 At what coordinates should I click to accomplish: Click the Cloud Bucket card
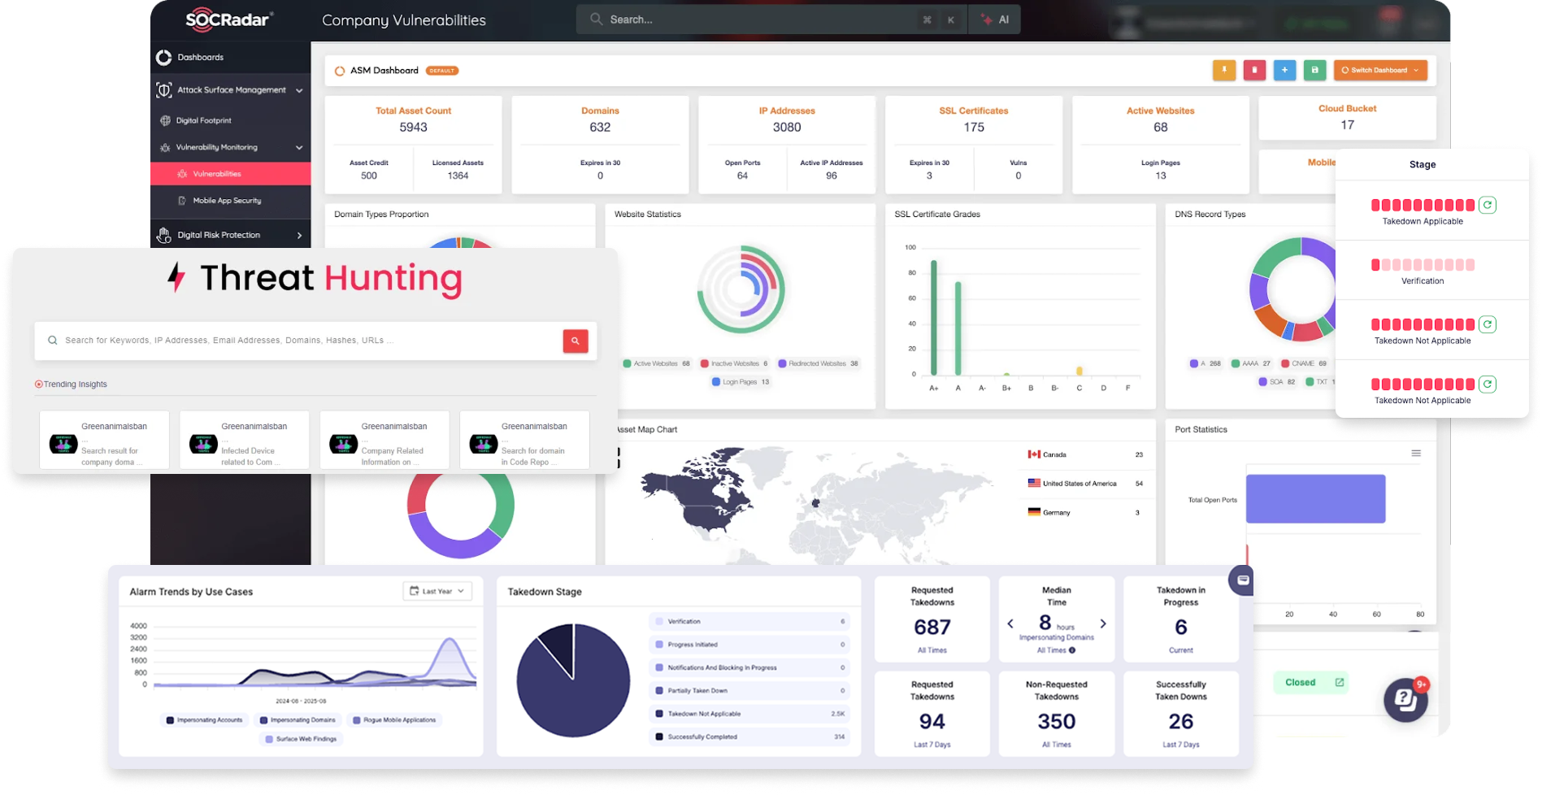(1347, 118)
